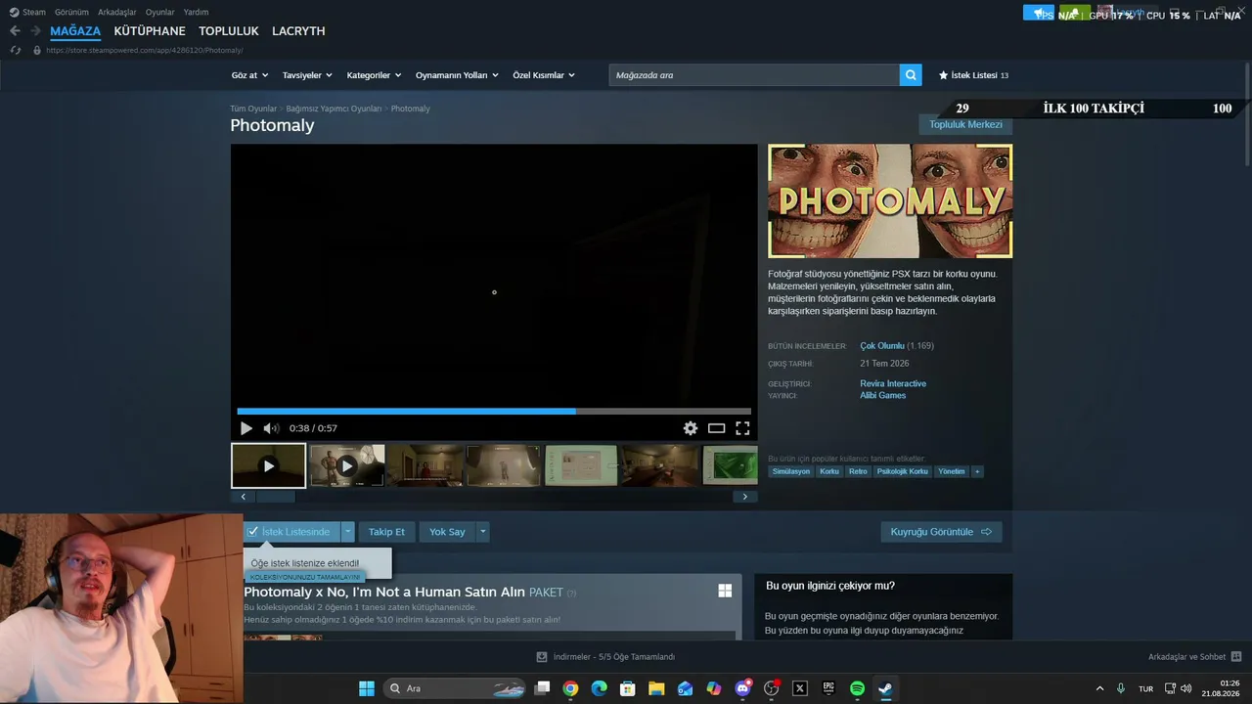This screenshot has height=704, width=1252.
Task: Expand the Yok Say dropdown arrow
Action: tap(482, 532)
